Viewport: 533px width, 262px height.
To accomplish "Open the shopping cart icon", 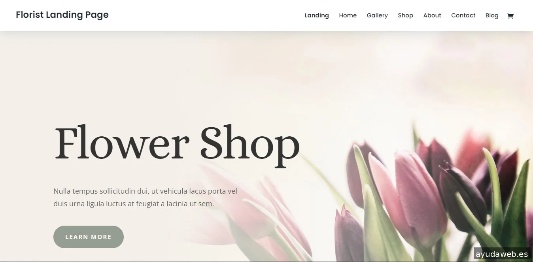I will [x=510, y=15].
